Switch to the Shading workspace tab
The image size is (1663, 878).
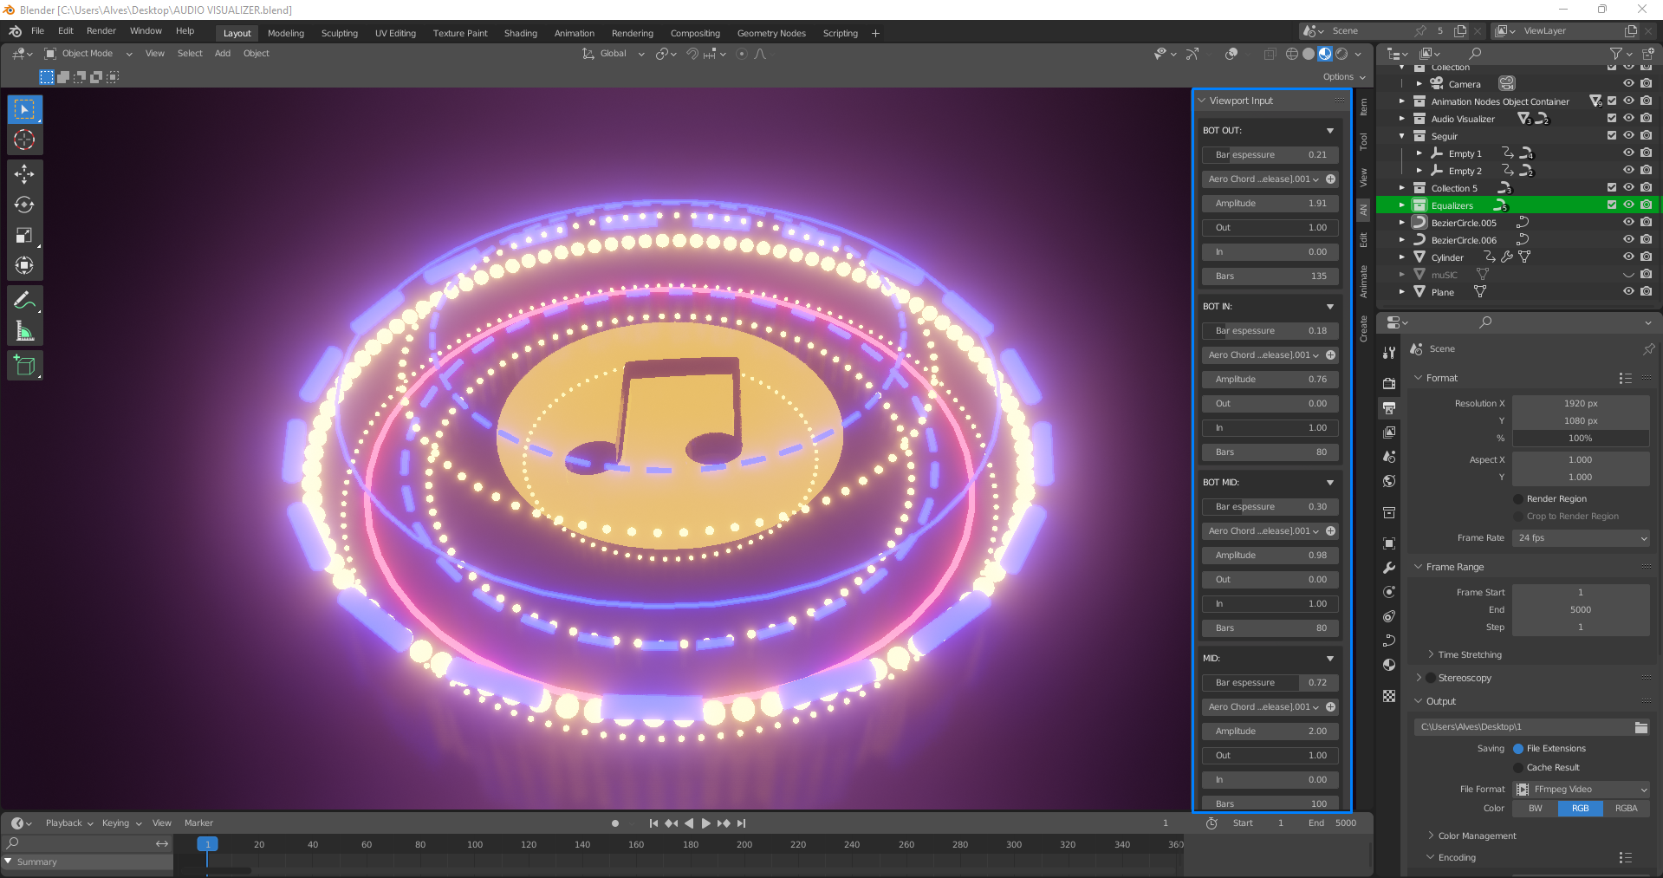tap(520, 33)
